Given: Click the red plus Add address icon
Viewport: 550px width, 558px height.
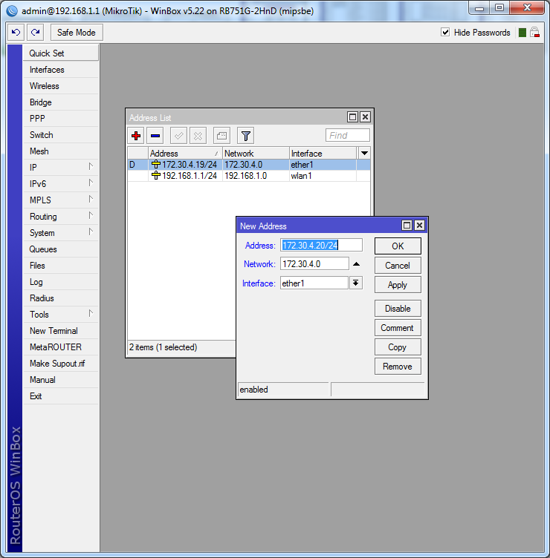Looking at the screenshot, I should pyautogui.click(x=136, y=136).
